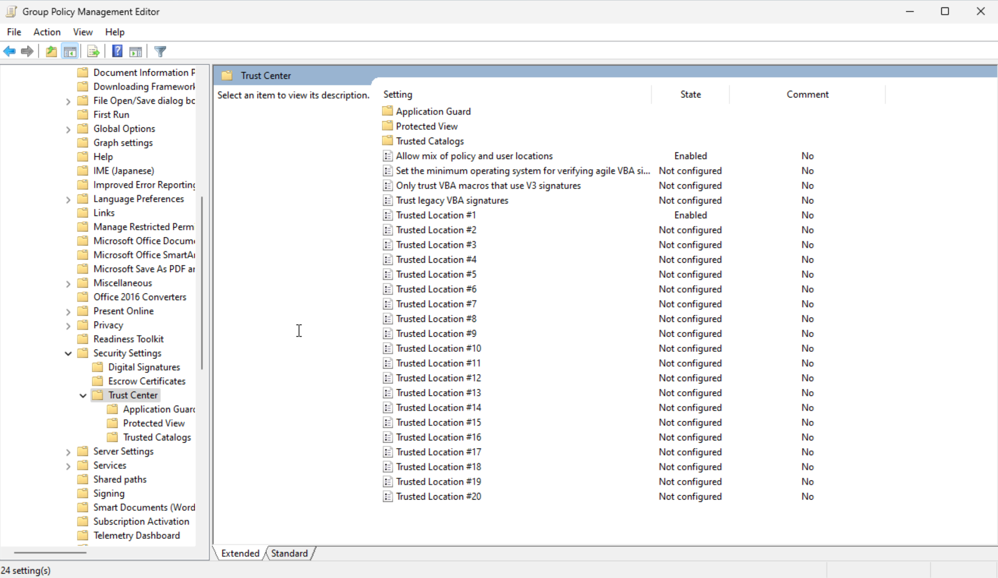
Task: Open the Help menu
Action: click(115, 32)
